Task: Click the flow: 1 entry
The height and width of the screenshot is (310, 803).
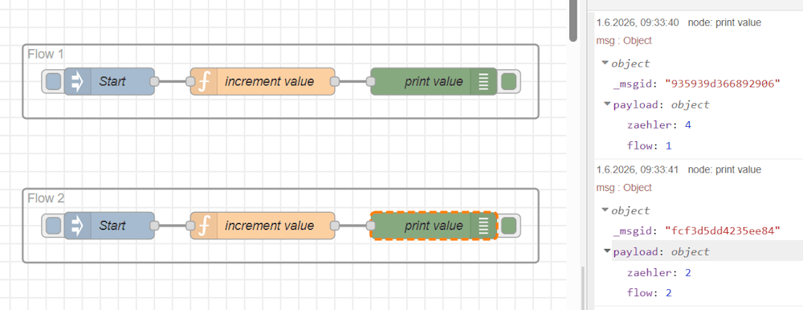Action: click(x=649, y=146)
